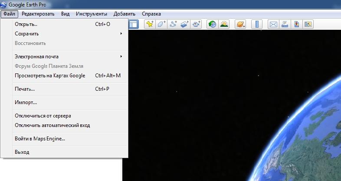Open the Добавить menu
This screenshot has height=181, width=341.
click(125, 14)
